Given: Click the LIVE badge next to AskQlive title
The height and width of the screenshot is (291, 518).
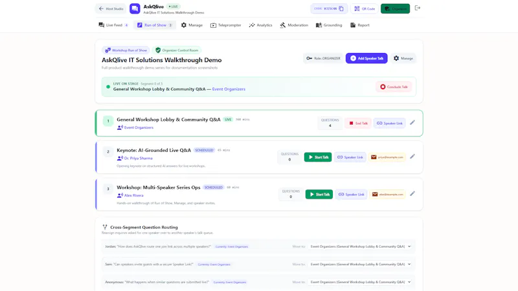Looking at the screenshot, I should click(173, 6).
